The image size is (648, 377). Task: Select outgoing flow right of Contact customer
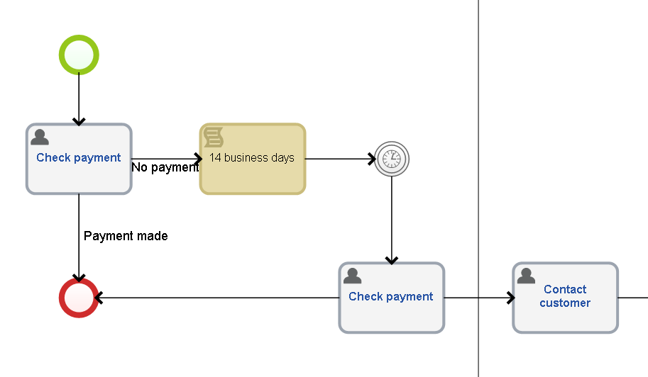click(632, 298)
